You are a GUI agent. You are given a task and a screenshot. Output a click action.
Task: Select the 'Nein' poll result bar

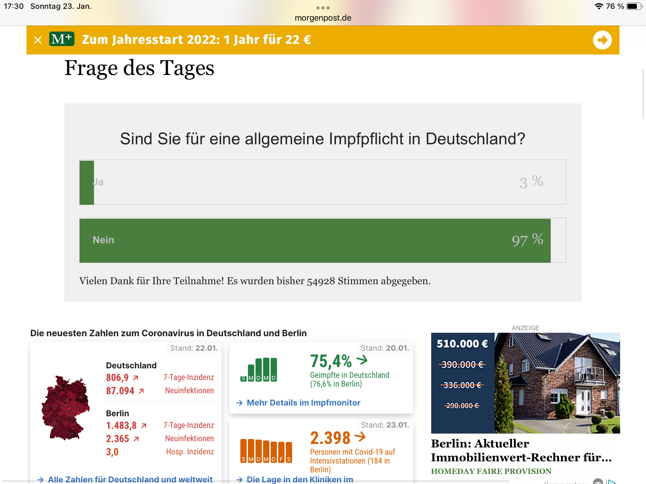coord(322,240)
